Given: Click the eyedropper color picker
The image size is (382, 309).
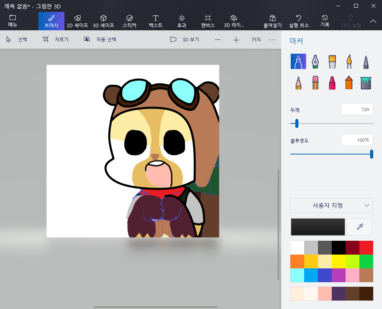Looking at the screenshot, I should tap(359, 227).
